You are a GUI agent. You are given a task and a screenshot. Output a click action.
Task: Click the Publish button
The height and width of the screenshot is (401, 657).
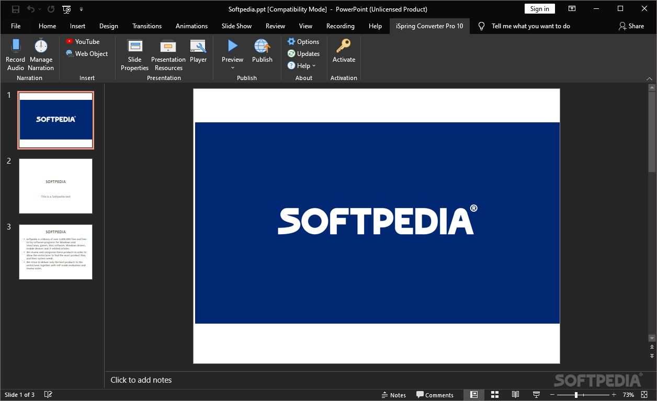click(x=262, y=51)
